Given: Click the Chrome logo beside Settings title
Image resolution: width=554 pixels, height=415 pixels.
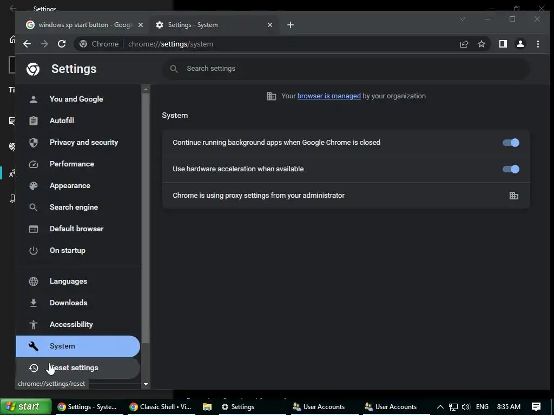Looking at the screenshot, I should [x=33, y=69].
